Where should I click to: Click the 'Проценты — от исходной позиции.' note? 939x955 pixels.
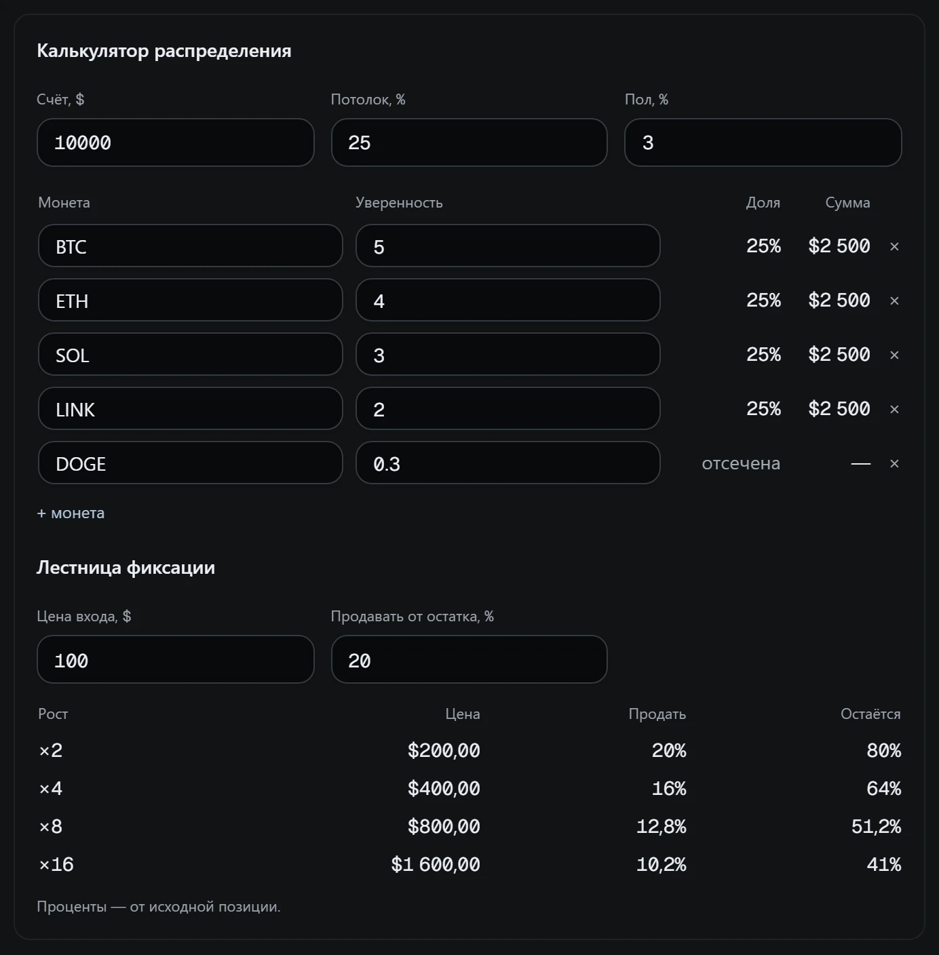coord(159,907)
